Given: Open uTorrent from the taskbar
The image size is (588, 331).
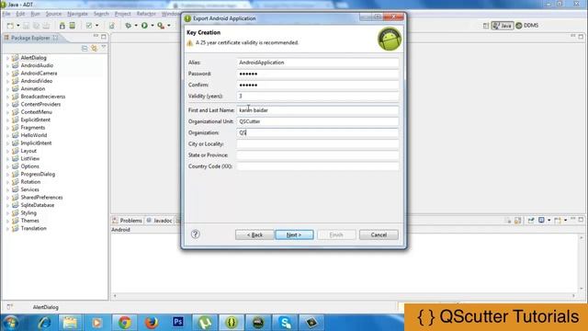Looking at the screenshot, I should (x=205, y=323).
